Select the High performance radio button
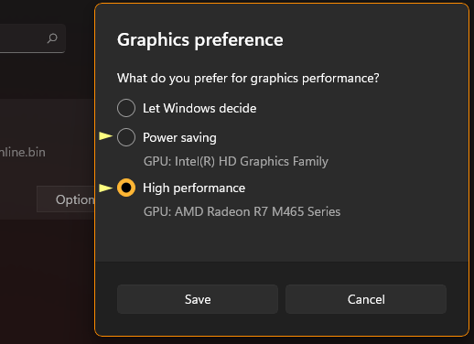474x344 pixels. tap(126, 188)
